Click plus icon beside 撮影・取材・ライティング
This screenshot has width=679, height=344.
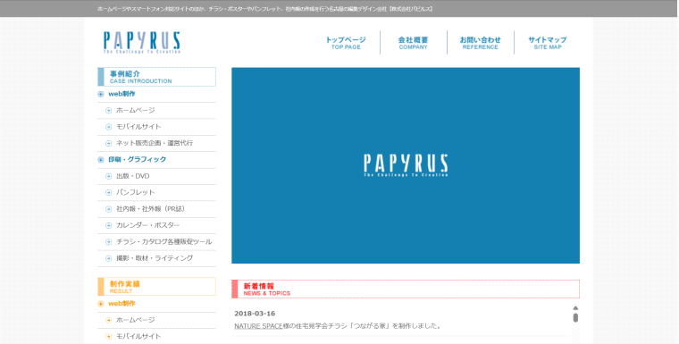coord(109,258)
